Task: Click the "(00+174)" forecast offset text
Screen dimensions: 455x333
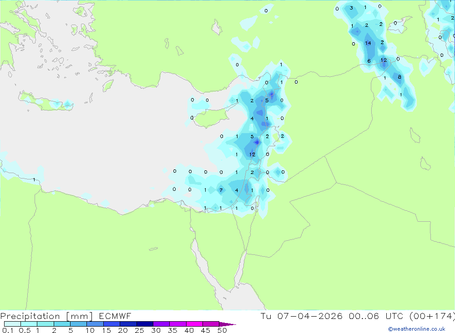Action: (x=432, y=316)
